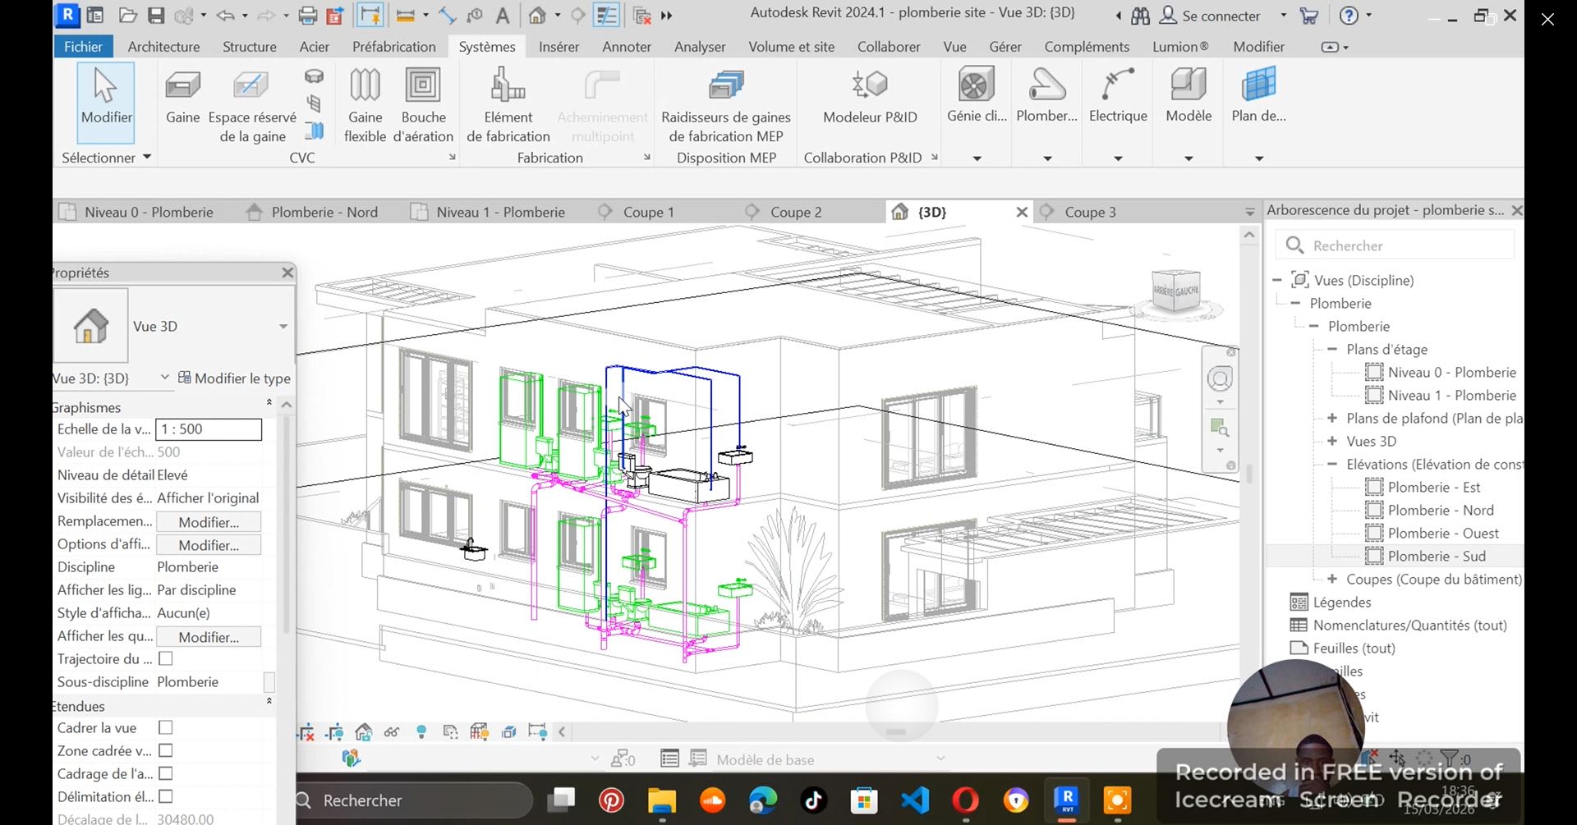Image resolution: width=1577 pixels, height=825 pixels.
Task: Open the Vue 3D type selector dropdown
Action: point(283,327)
